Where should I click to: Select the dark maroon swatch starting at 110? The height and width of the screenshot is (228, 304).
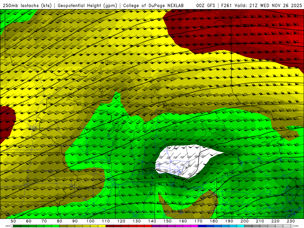coord(110,226)
